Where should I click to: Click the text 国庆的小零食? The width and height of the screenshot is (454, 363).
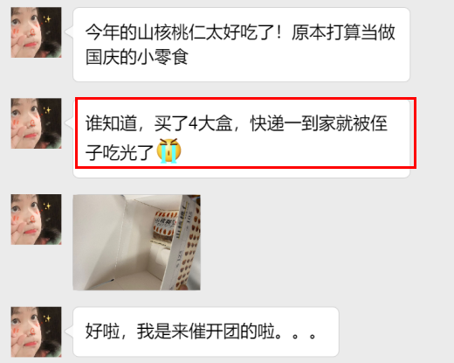pos(137,57)
